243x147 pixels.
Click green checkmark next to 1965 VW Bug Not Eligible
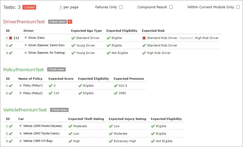pos(153,141)
